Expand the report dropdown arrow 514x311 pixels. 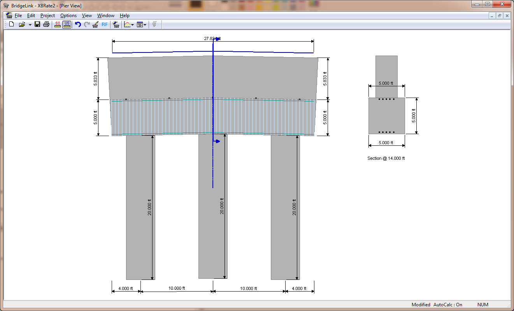[x=145, y=25]
